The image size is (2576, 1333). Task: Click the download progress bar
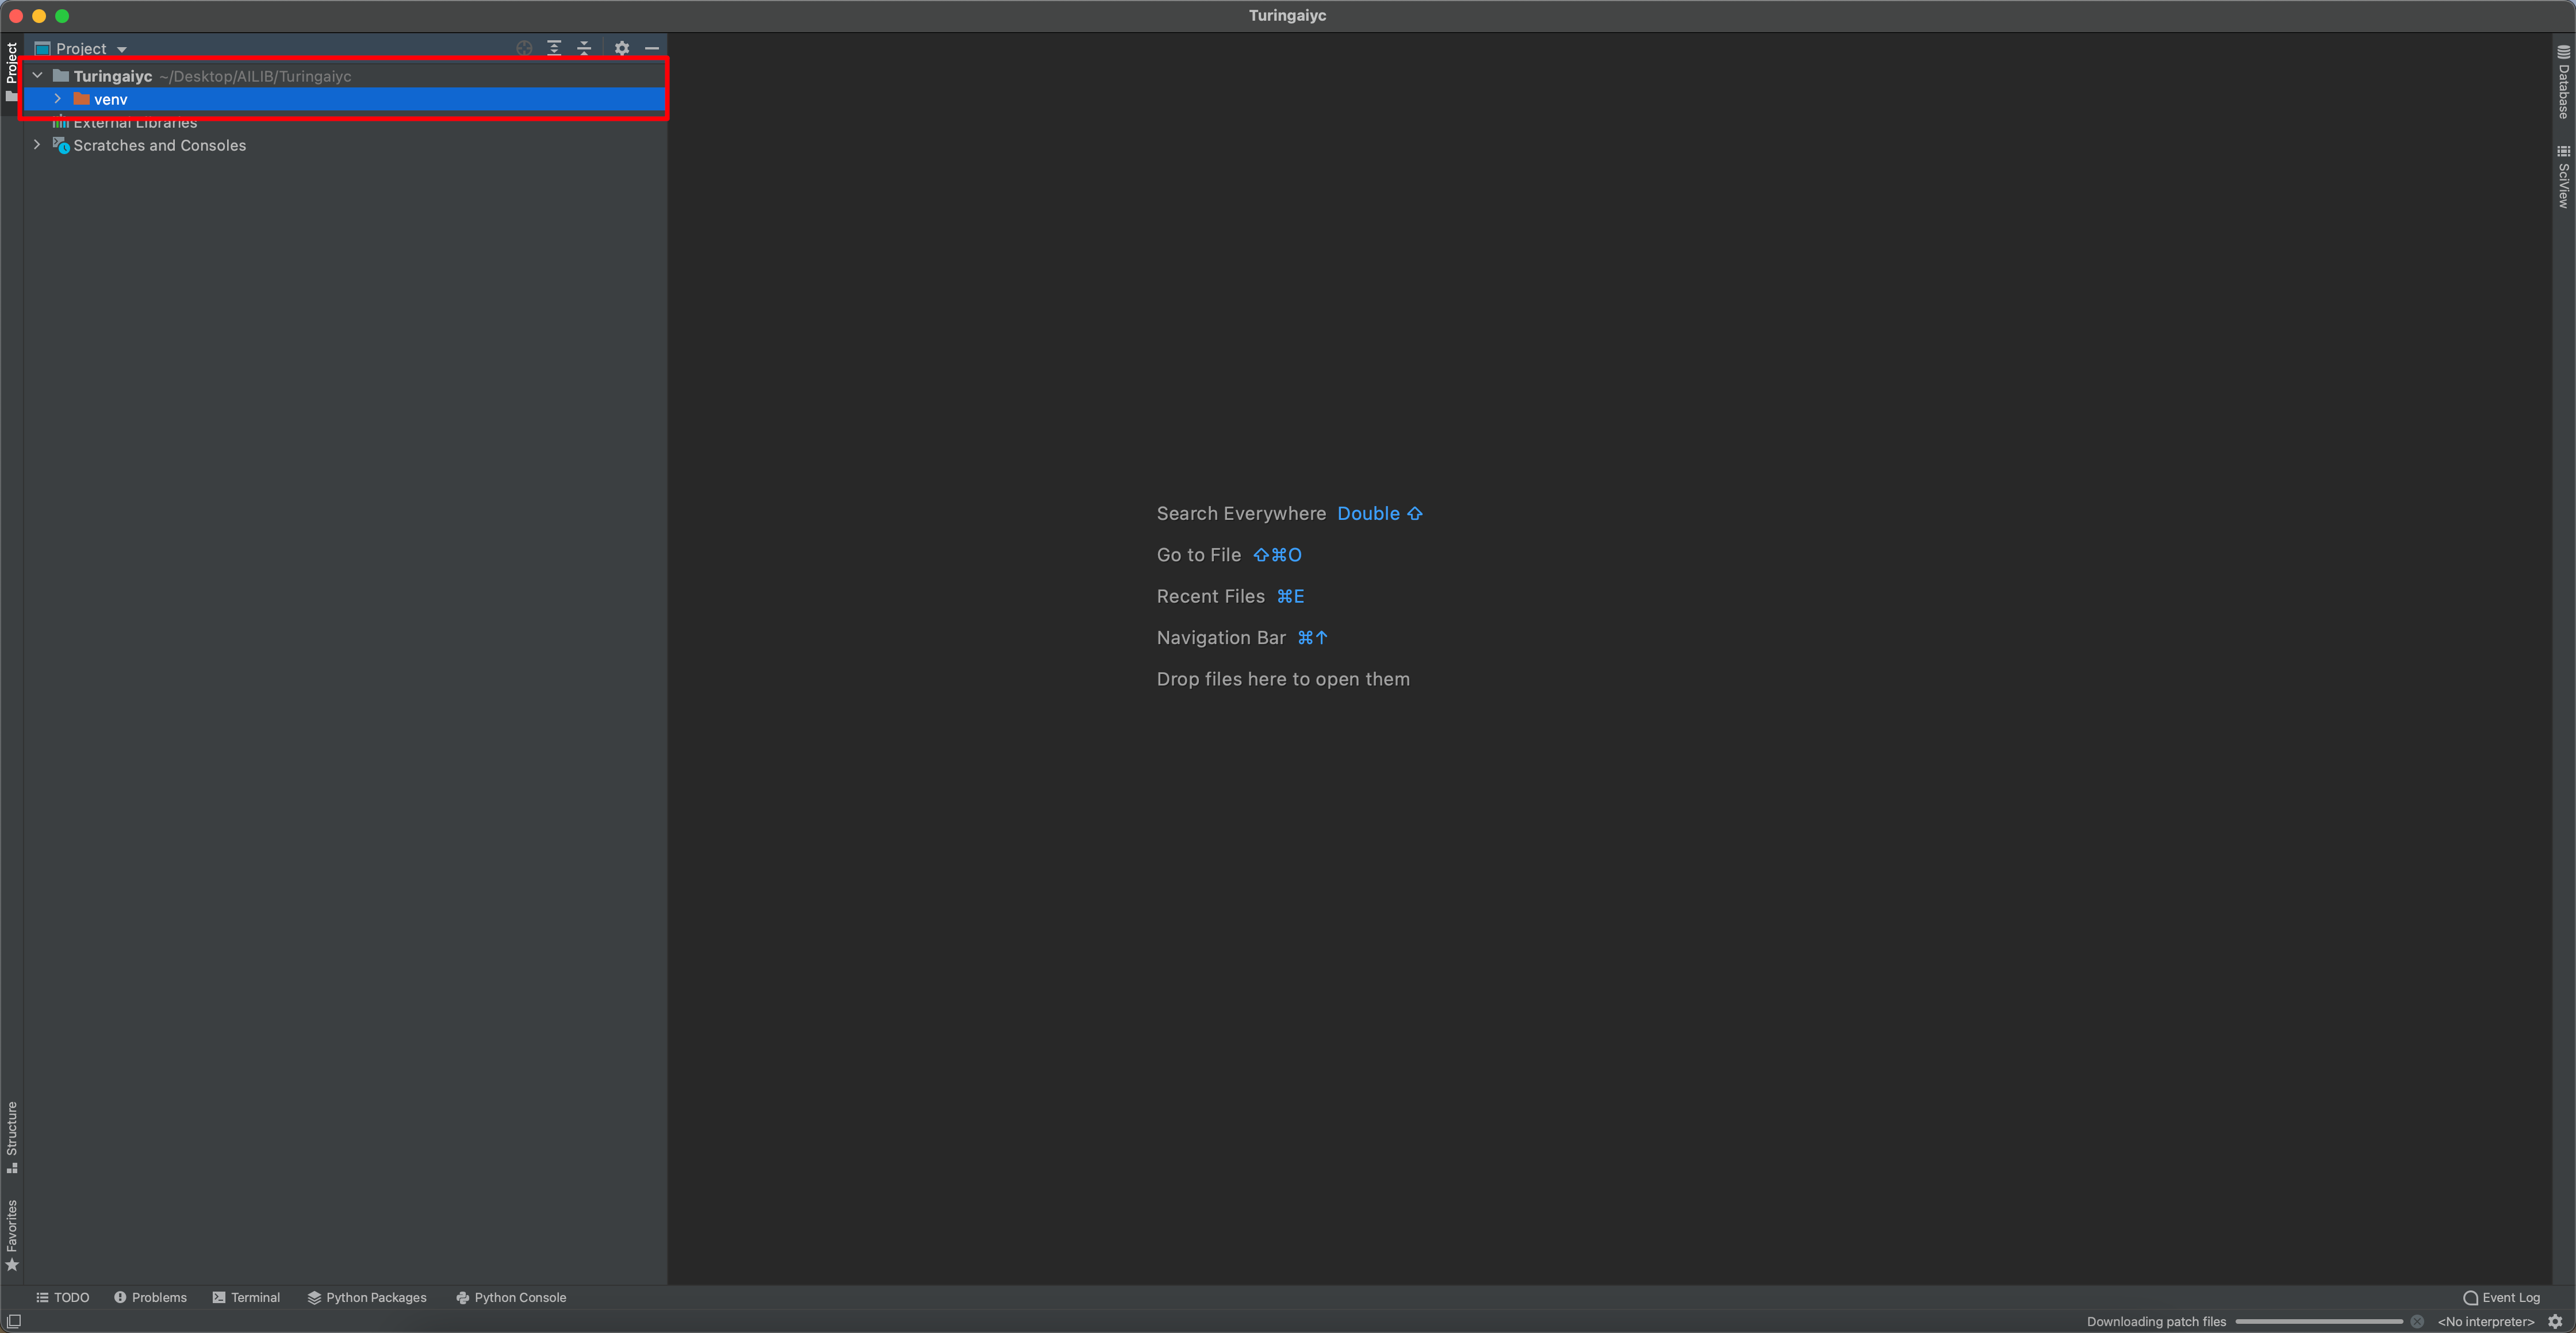pyautogui.click(x=2318, y=1321)
